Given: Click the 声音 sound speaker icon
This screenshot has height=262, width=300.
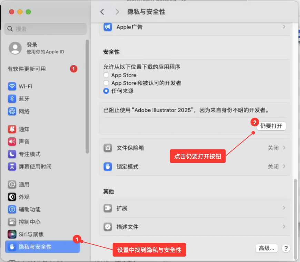Looking at the screenshot, I should click(12, 142).
